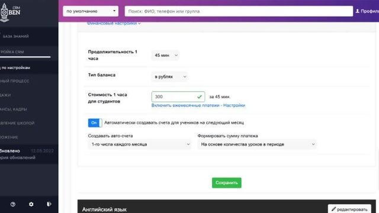
Task: Open the 'кадры' sidebar item
Action: pos(14,109)
